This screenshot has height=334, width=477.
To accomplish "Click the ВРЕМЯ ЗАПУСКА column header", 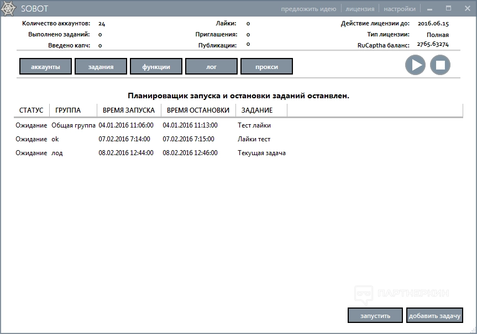I will pyautogui.click(x=128, y=110).
